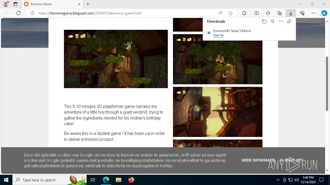The image size is (330, 185).
Task: Launch Firefox from the taskbar
Action: pyautogui.click(x=131, y=180)
